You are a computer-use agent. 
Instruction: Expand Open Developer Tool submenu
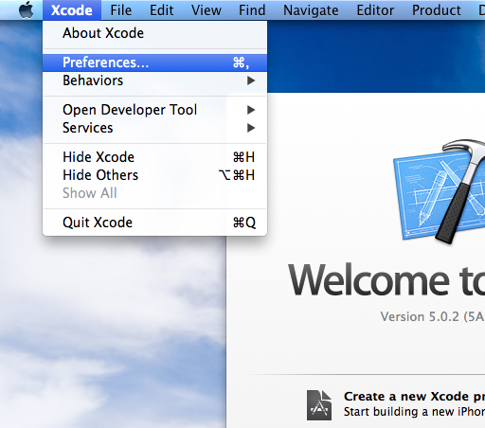tap(154, 110)
